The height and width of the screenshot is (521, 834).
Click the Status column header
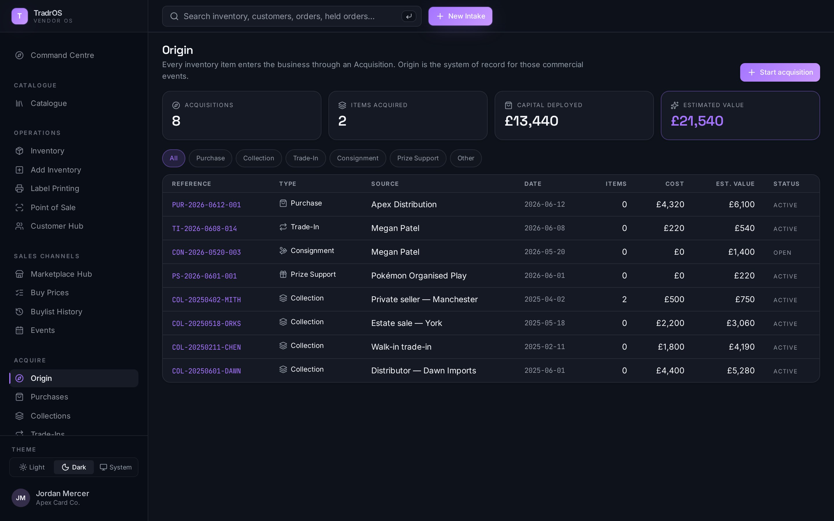click(786, 184)
